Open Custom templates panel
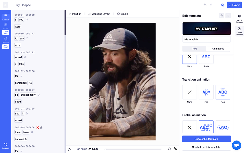 click(x=239, y=31)
